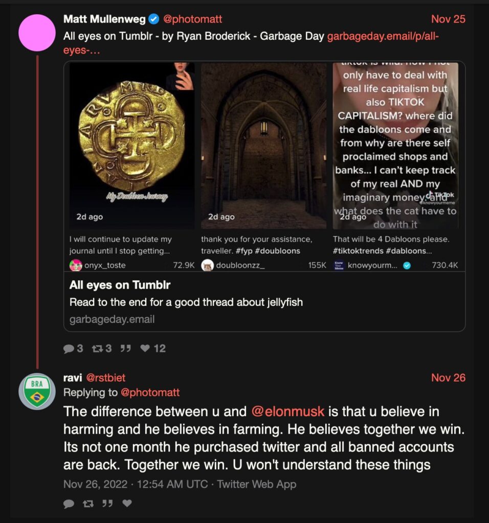
Task: Click reply icon on Matt Mullenweg's tweet
Action: pyautogui.click(x=69, y=348)
